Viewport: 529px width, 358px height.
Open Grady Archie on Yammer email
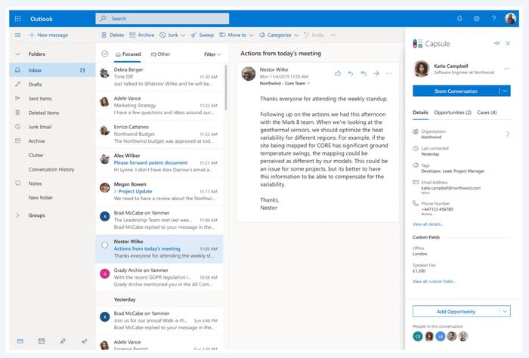click(x=159, y=277)
